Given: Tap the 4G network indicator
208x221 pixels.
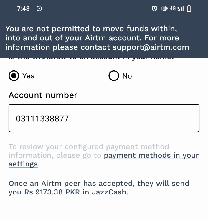Looking at the screenshot, I should 173,9.
